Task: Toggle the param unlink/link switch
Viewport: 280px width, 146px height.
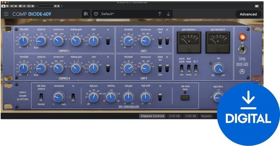Action: tap(182, 68)
